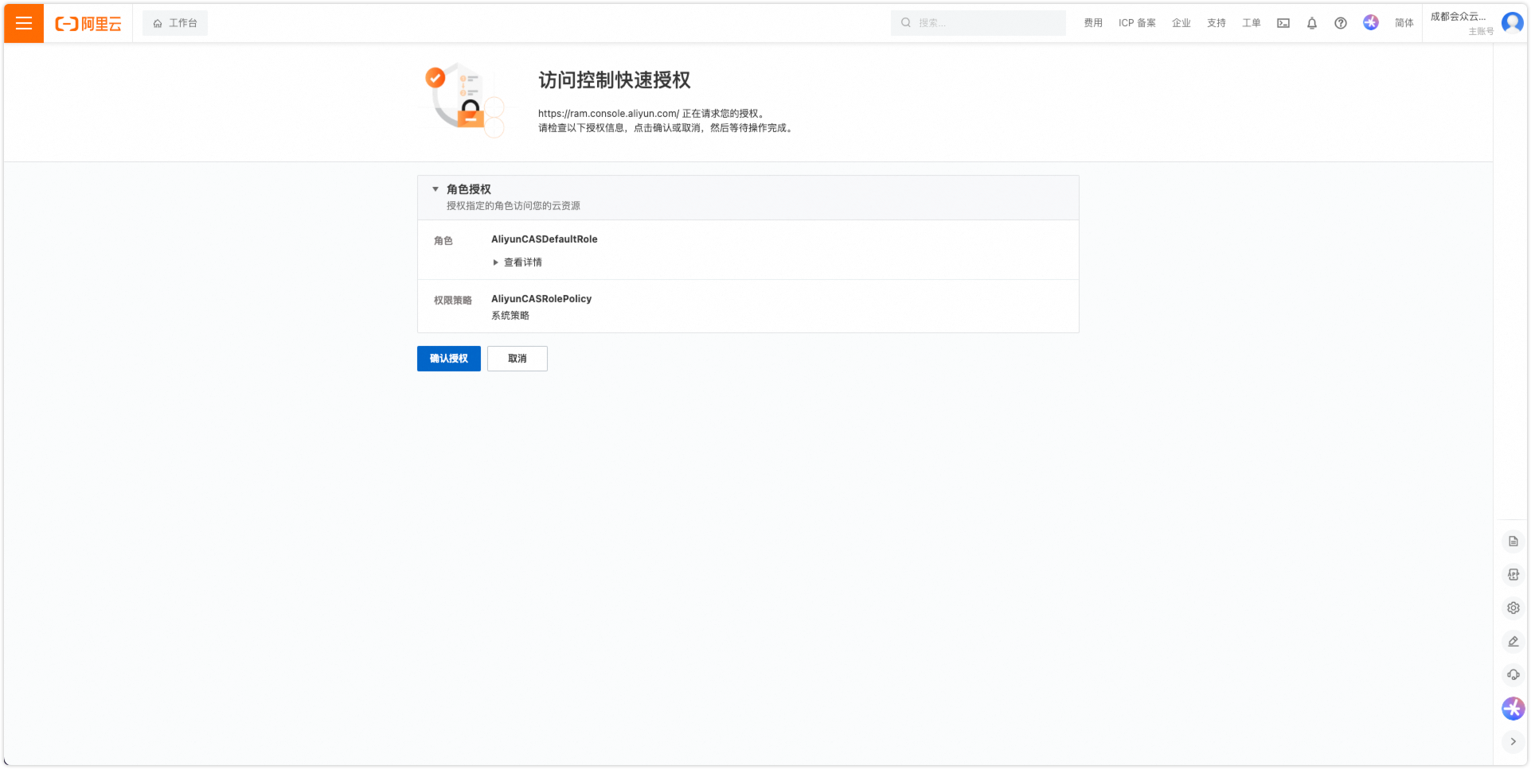This screenshot has width=1531, height=769.
Task: Open the Cloud Shell terminal icon
Action: 1283,23
